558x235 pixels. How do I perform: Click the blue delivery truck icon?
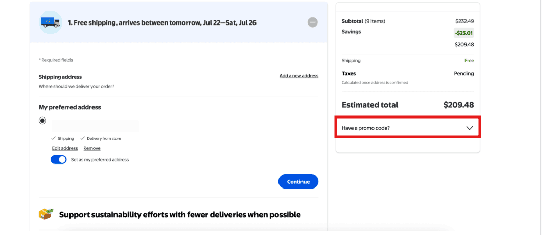coord(51,22)
